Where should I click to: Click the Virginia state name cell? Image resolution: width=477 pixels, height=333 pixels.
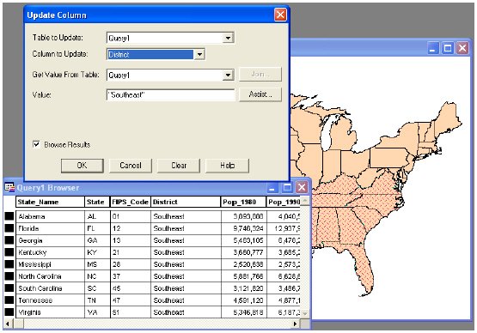pyautogui.click(x=50, y=312)
